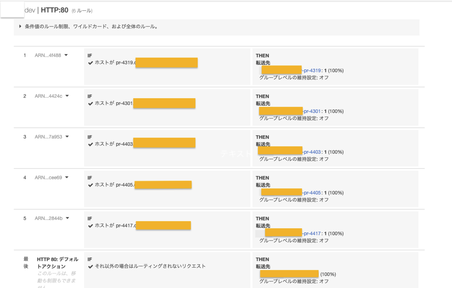Click checkmark icon on default action condition
Image resolution: width=452 pixels, height=288 pixels.
click(90, 265)
